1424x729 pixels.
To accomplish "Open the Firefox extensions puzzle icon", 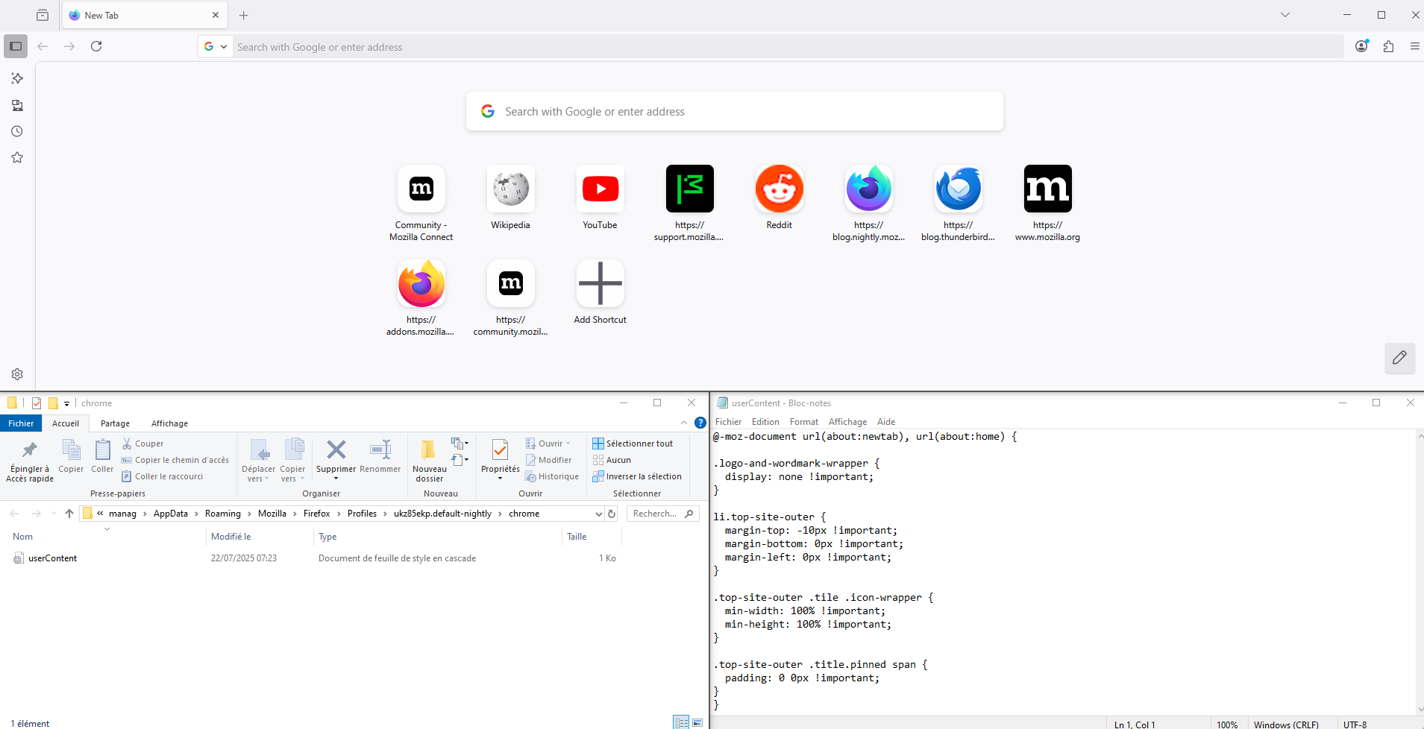I will coord(1388,46).
